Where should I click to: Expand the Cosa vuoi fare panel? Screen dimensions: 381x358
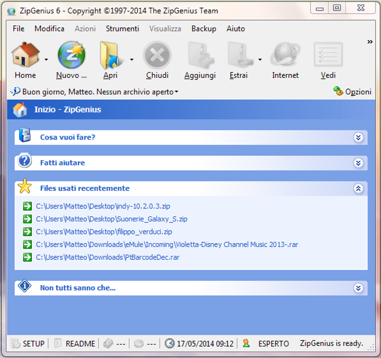point(358,138)
